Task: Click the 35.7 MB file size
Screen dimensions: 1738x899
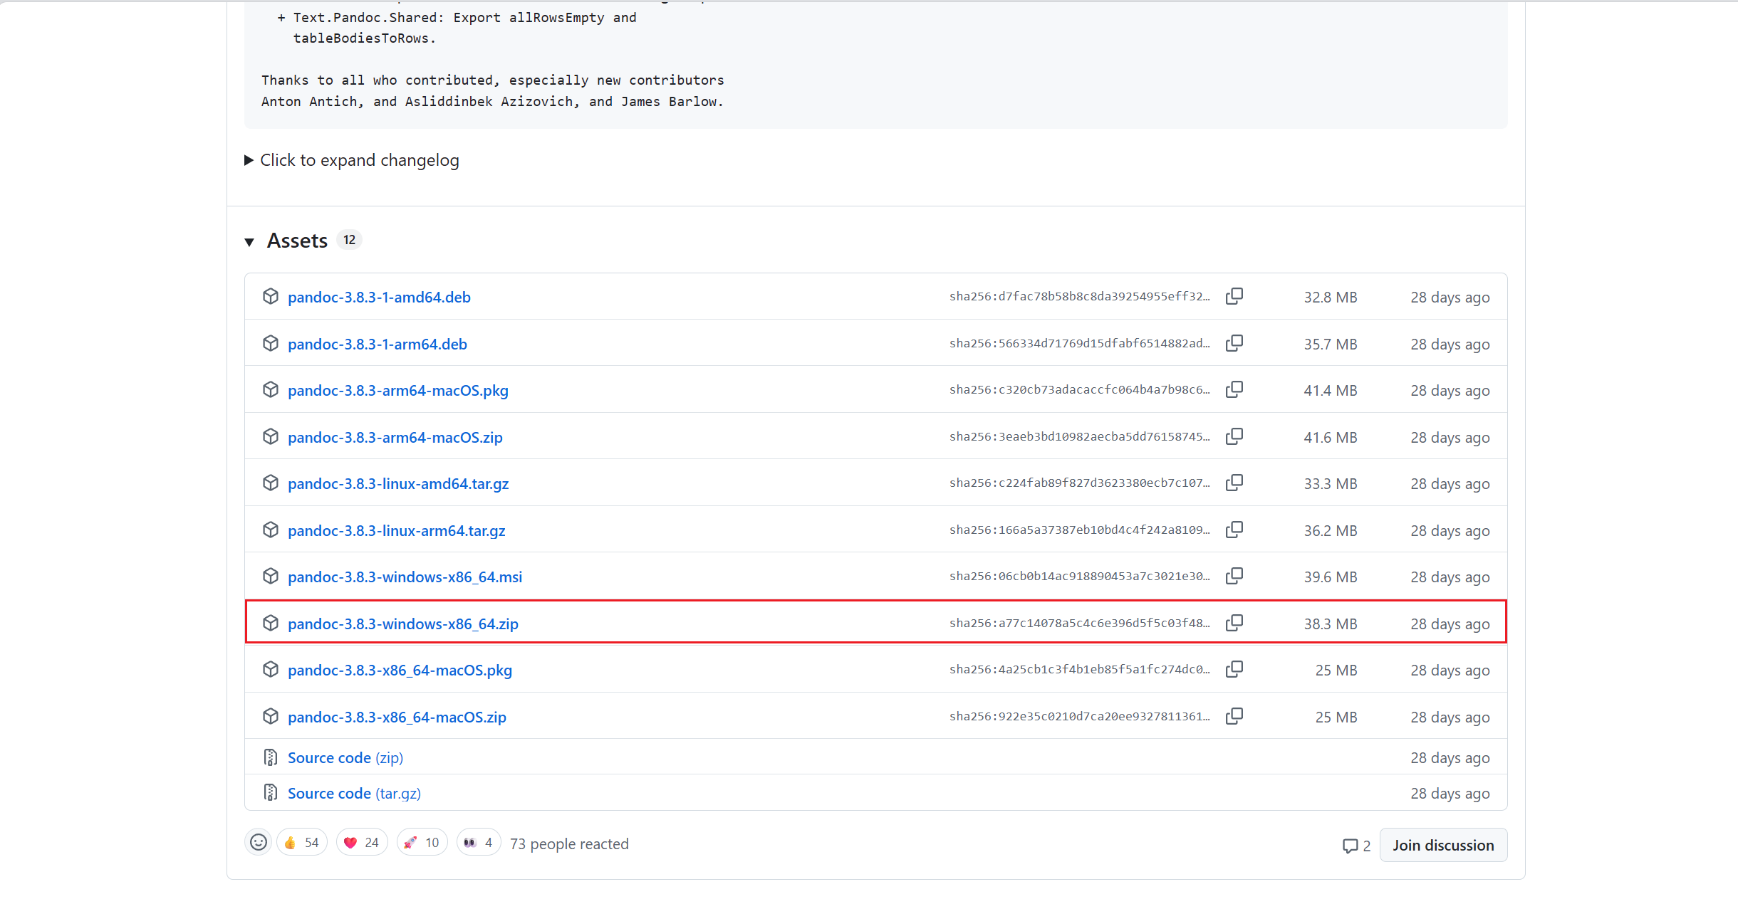Action: [1331, 345]
